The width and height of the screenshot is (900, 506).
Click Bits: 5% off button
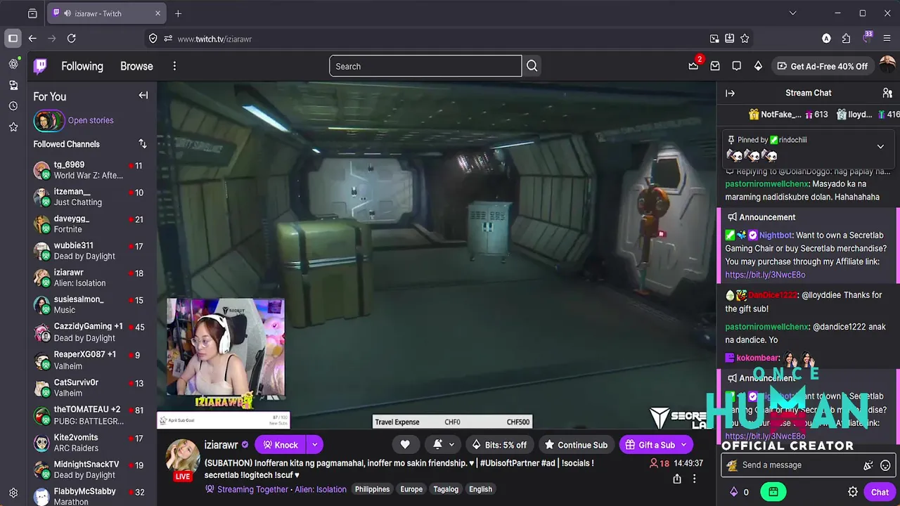point(499,445)
